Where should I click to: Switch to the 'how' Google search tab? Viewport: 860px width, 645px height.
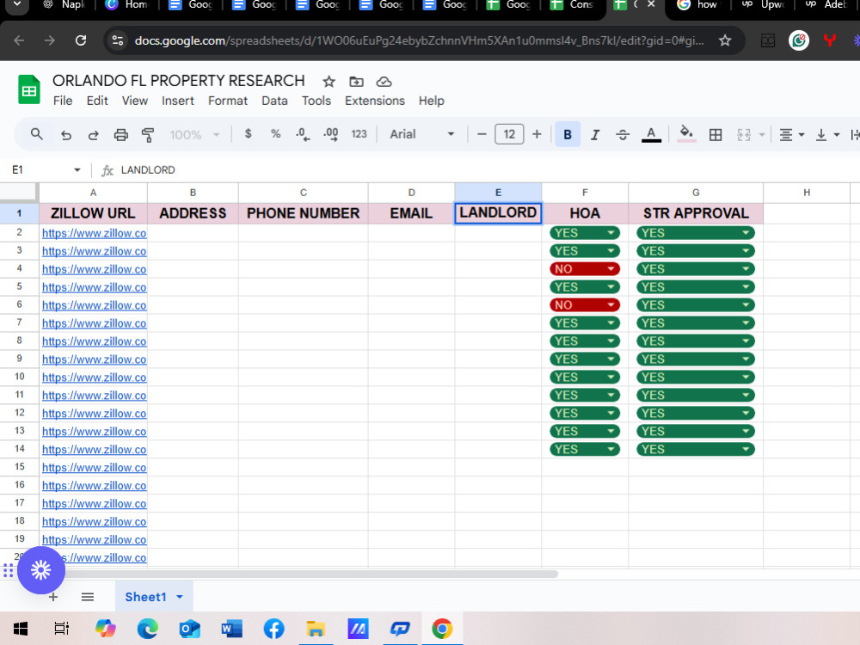click(x=697, y=5)
